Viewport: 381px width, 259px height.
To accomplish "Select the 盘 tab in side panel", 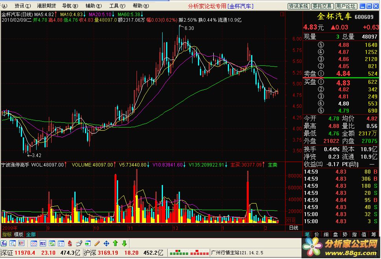I will (x=336, y=234).
